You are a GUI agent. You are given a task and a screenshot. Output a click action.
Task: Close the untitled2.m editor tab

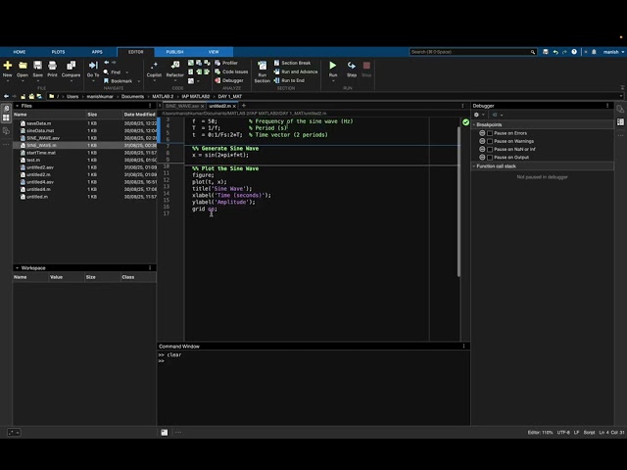pos(234,106)
